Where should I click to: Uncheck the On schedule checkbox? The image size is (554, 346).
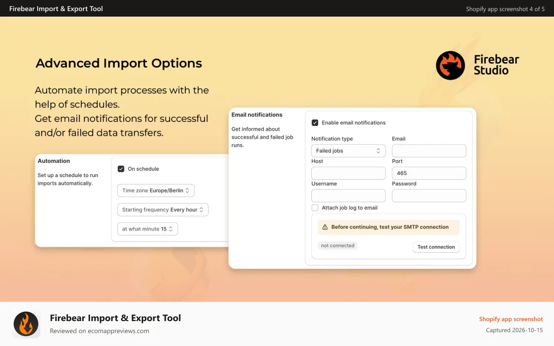[121, 169]
